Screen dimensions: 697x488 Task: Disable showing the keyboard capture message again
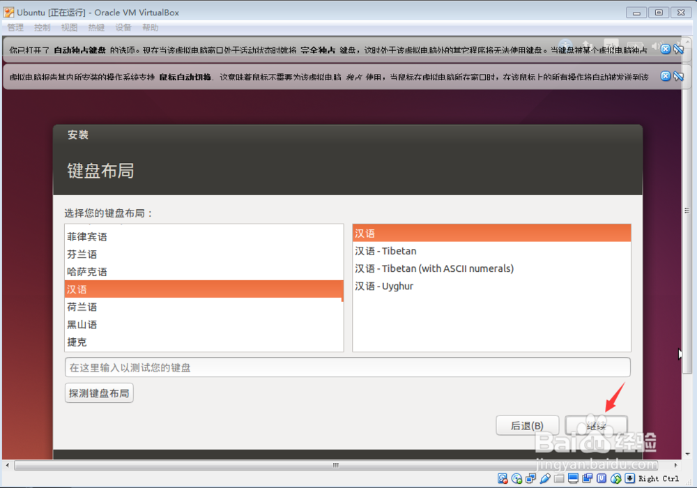point(679,49)
